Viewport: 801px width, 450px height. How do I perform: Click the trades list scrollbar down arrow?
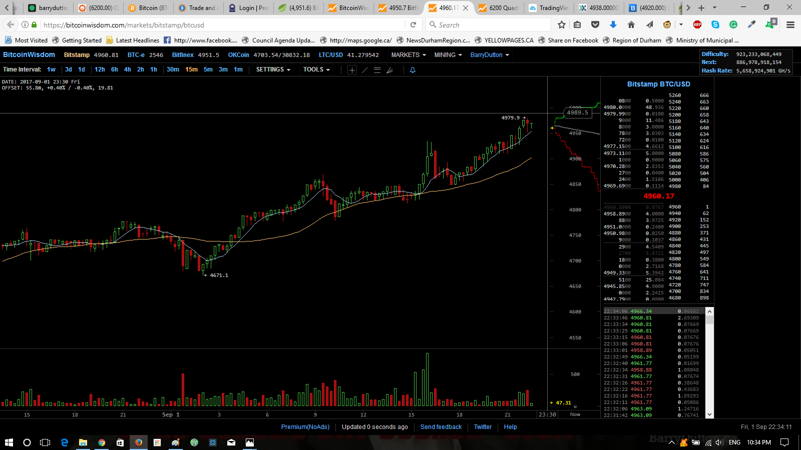[709, 415]
